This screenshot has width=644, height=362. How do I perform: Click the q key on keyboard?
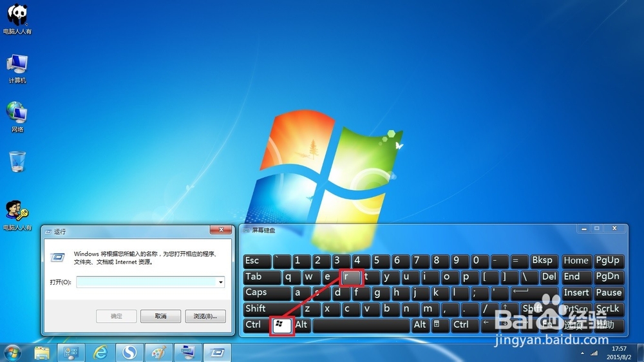click(292, 277)
